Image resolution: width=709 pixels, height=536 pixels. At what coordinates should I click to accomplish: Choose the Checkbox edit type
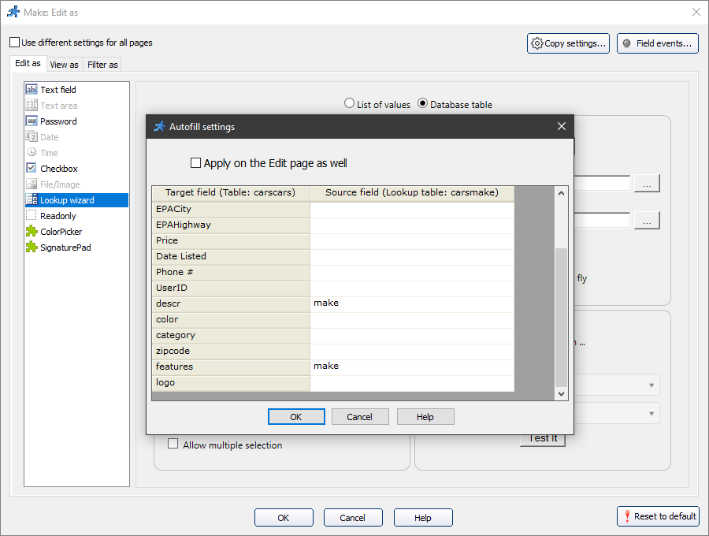58,168
